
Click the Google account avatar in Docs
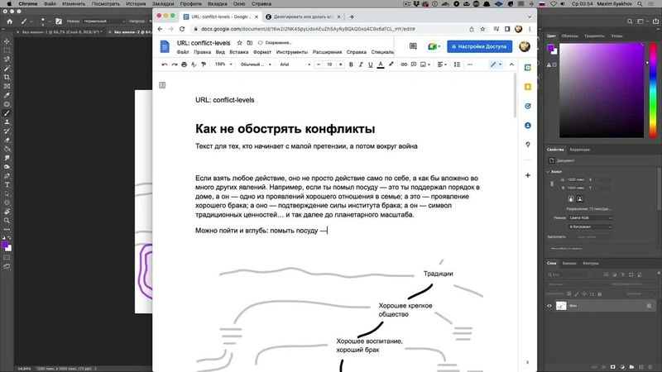[525, 46]
